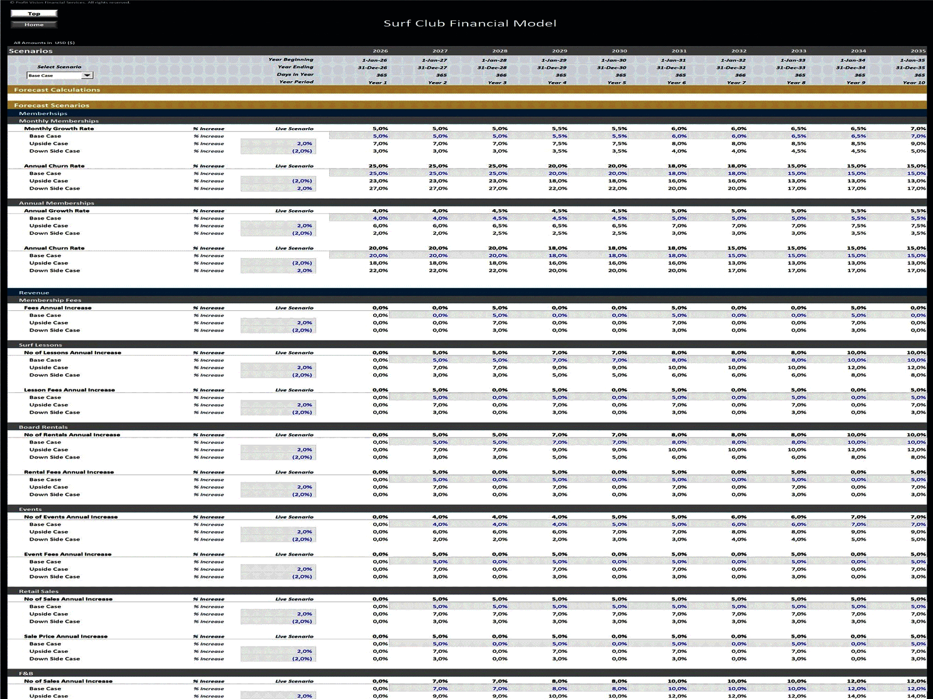Select the Base Case scenario combo box text
The image size is (933, 699).
coord(54,75)
